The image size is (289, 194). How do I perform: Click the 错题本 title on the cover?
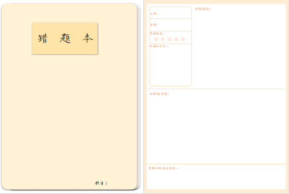65,38
